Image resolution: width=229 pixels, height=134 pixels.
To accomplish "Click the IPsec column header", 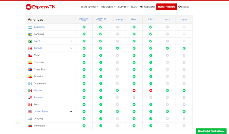I will (134, 19).
